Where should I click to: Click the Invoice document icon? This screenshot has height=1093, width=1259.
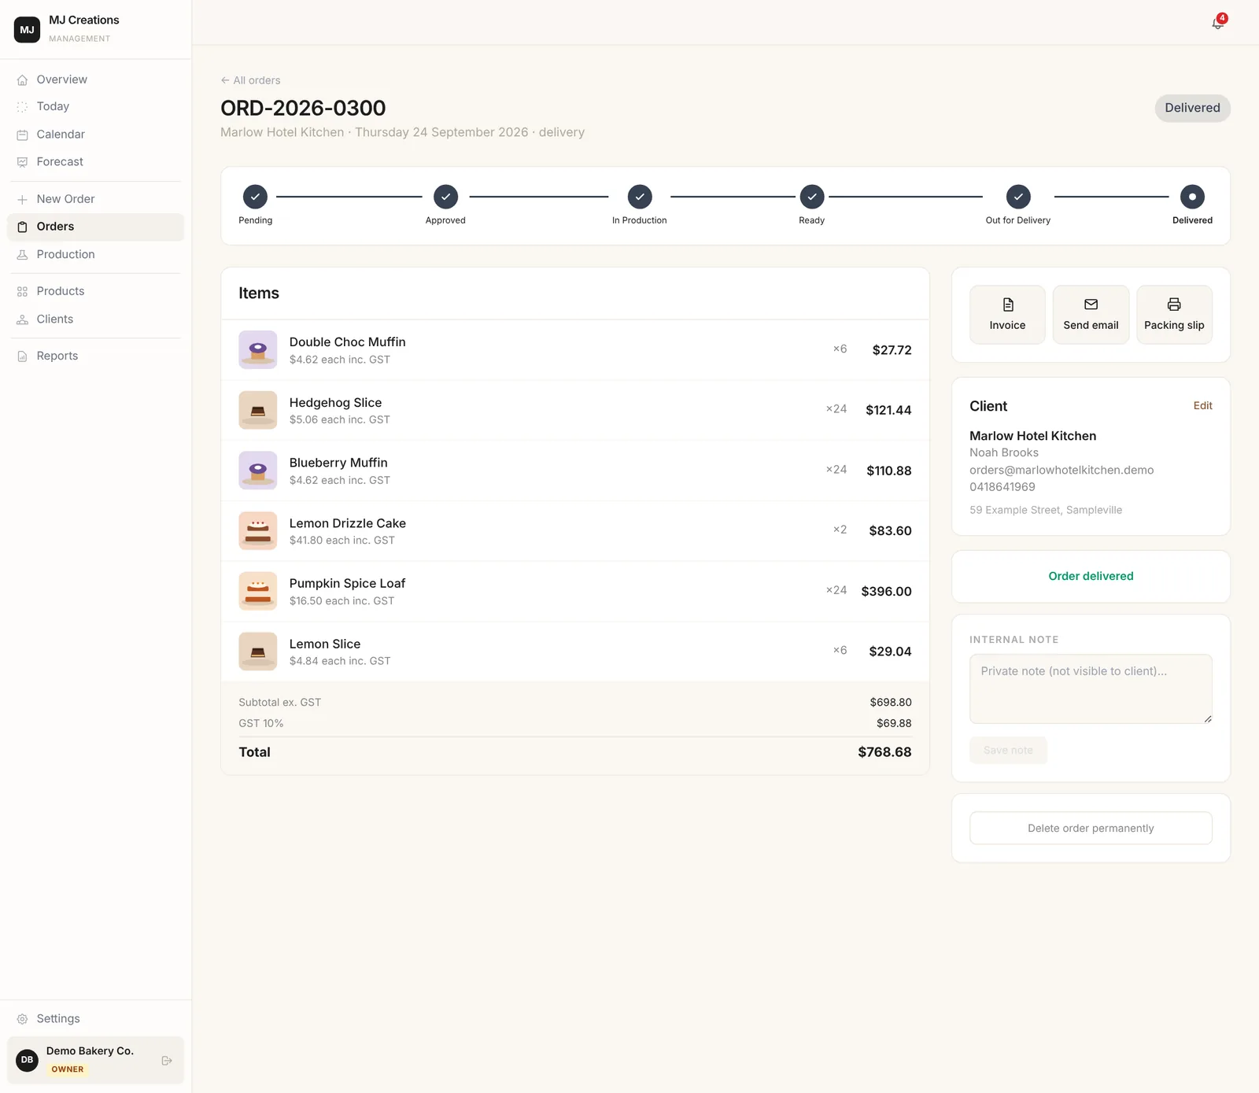(x=1008, y=305)
